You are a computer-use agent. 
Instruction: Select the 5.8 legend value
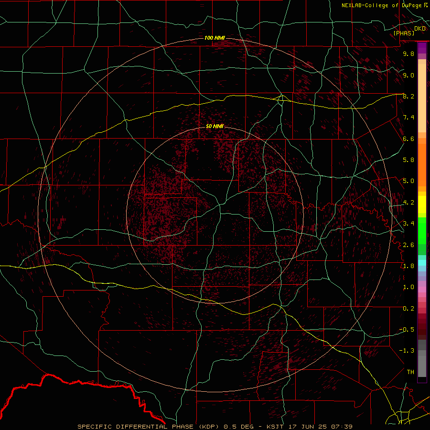tap(408, 160)
